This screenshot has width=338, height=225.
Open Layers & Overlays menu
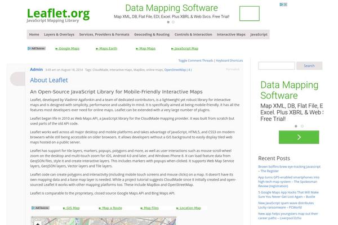[x=59, y=34]
